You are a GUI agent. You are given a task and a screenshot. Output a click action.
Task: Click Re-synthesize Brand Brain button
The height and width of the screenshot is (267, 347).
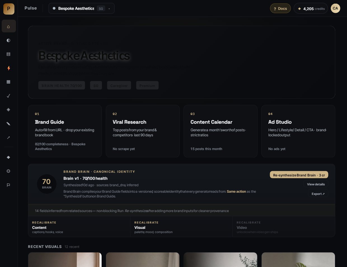click(299, 175)
